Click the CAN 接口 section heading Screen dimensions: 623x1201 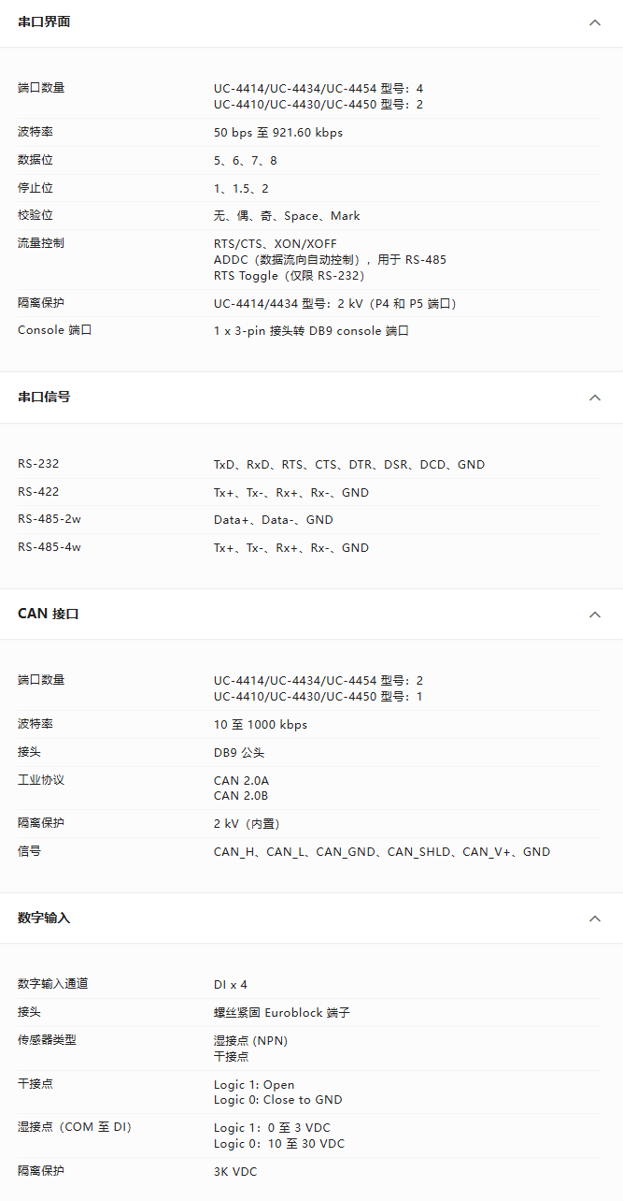point(49,615)
